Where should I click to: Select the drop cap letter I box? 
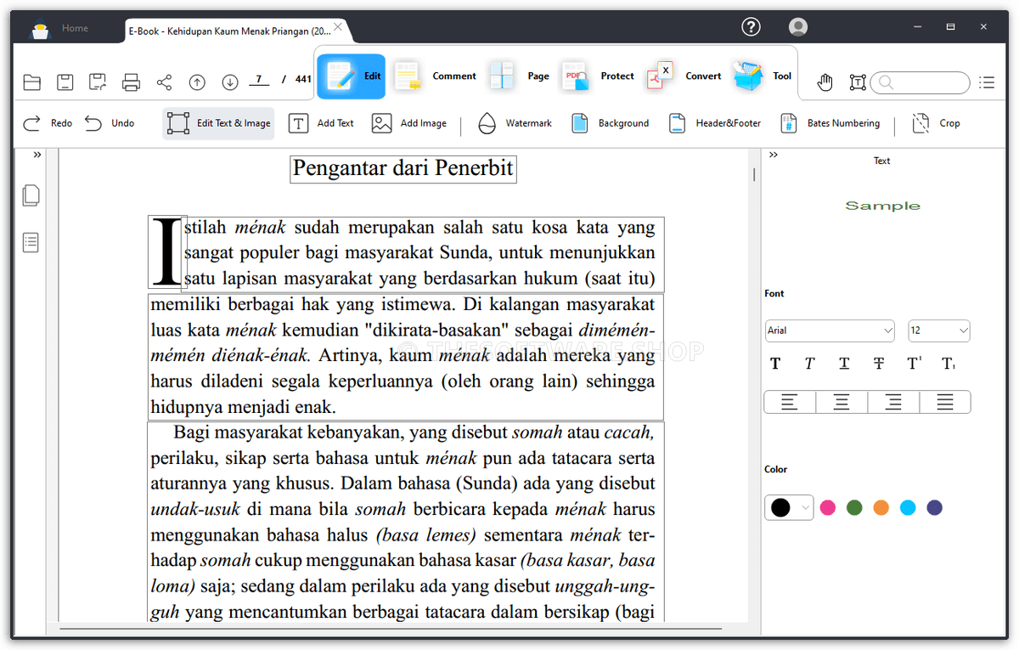[167, 252]
